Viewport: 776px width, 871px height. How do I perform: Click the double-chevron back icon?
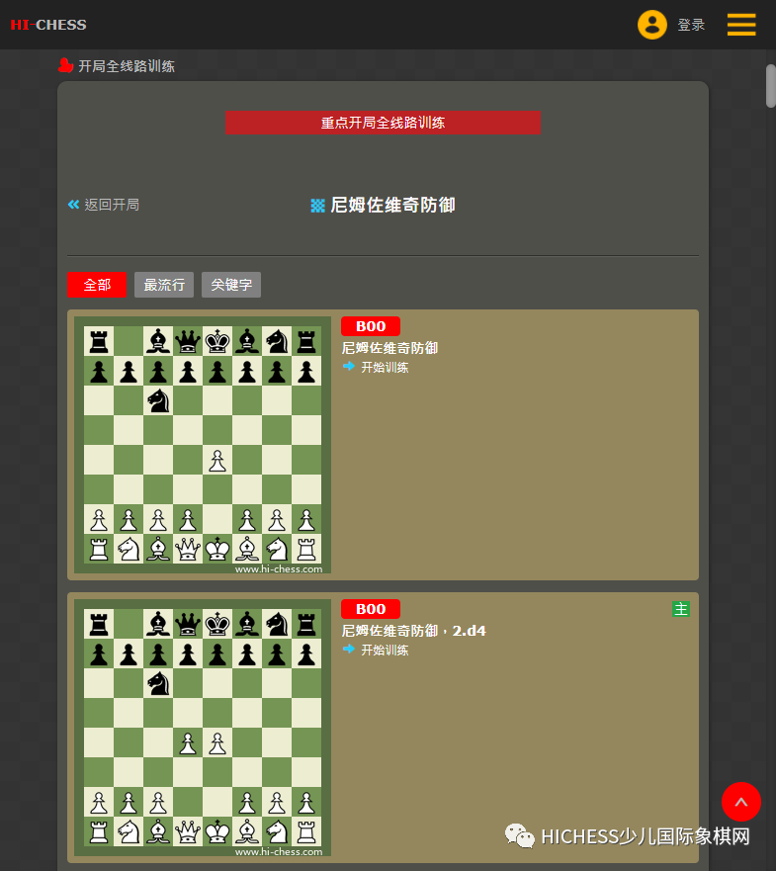pos(73,205)
